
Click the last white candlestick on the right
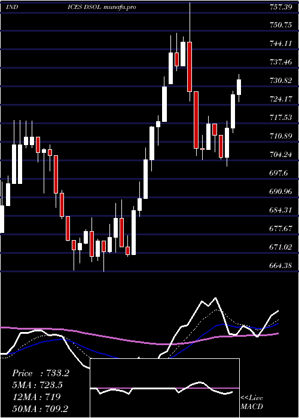239,87
